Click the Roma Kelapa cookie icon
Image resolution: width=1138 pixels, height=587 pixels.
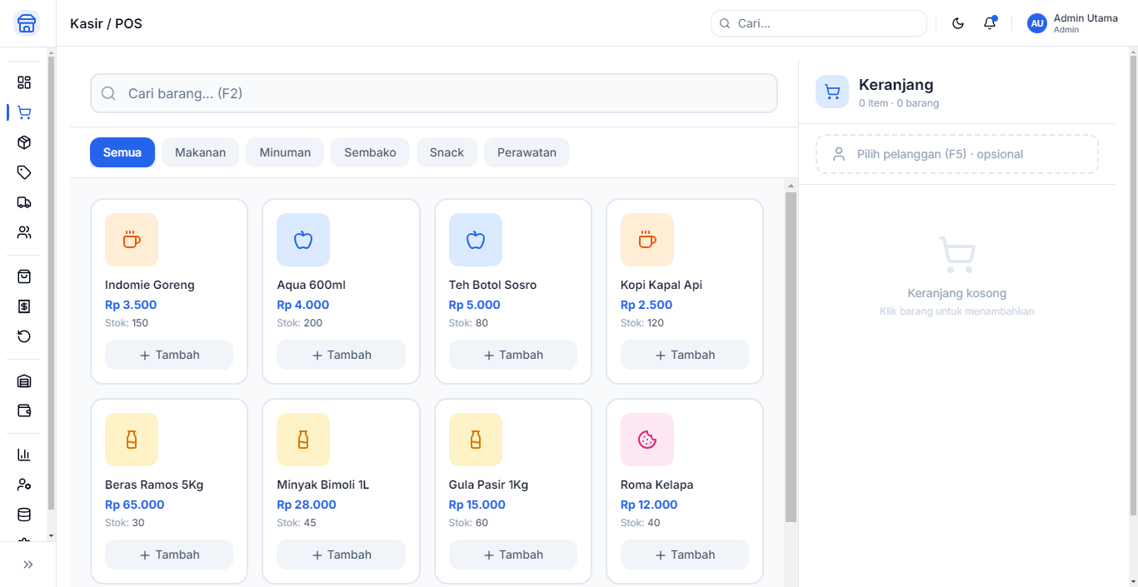[x=647, y=440]
